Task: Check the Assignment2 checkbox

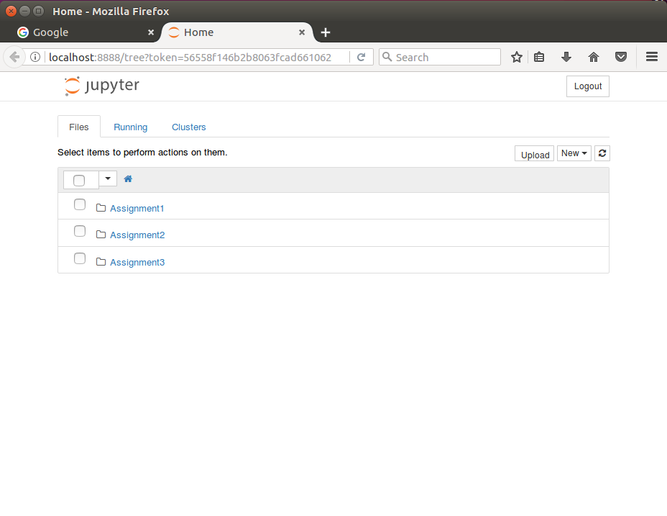Action: click(80, 231)
